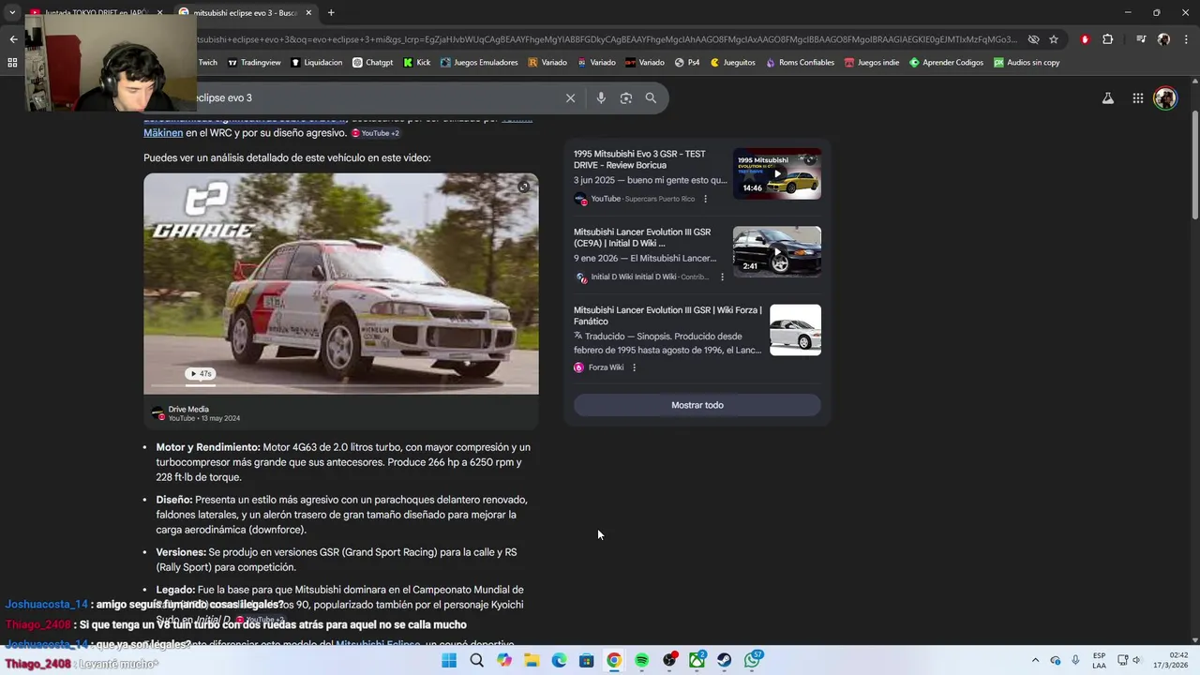Open Chrome profile avatar in toolbar
The height and width of the screenshot is (675, 1200).
pyautogui.click(x=1163, y=39)
